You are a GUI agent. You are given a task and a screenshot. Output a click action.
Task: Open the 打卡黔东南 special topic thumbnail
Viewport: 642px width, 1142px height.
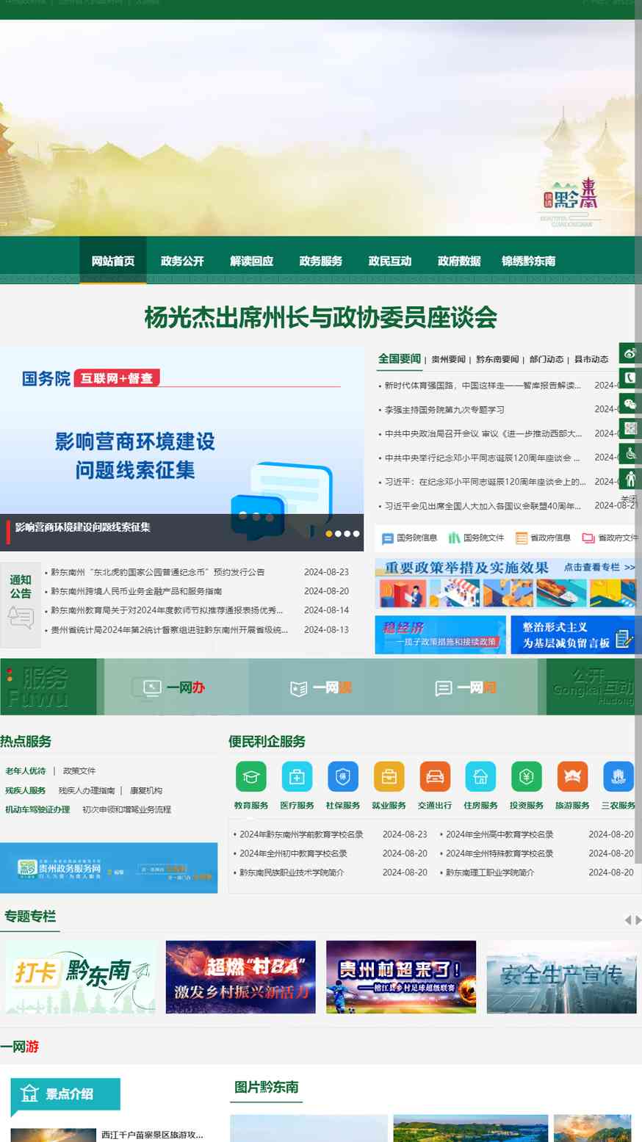pos(80,977)
